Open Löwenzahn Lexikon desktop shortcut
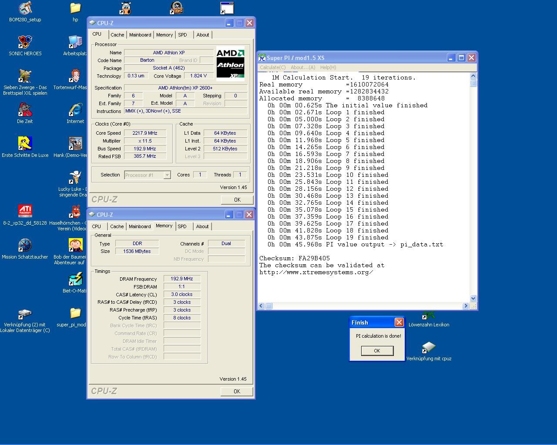Image resolution: width=557 pixels, height=445 pixels. 429,319
